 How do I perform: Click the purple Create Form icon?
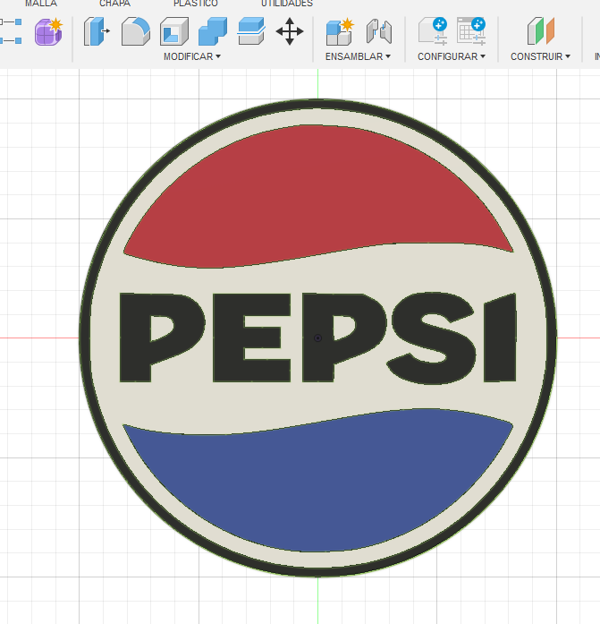[48, 31]
